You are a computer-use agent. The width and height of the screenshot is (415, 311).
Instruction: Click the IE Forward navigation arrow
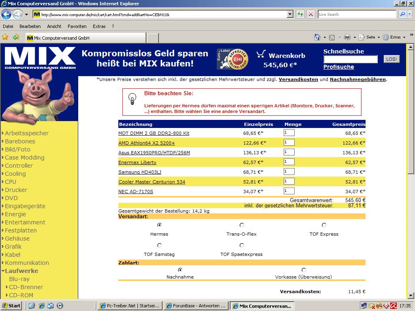17,14
